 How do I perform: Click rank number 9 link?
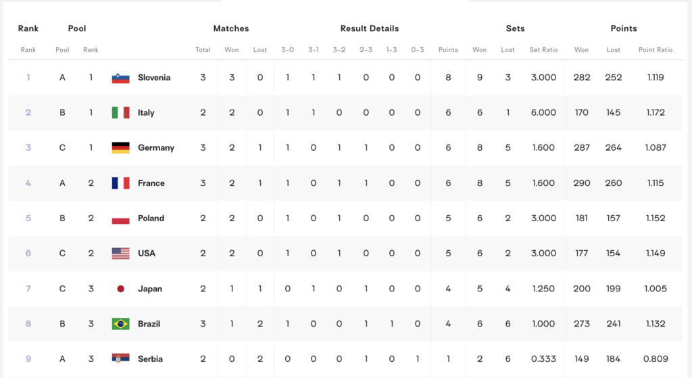point(28,359)
